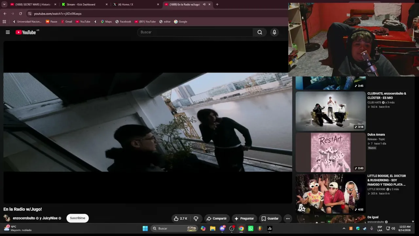Click the En la Radio video player
This screenshot has width=419, height=236.
[148, 122]
